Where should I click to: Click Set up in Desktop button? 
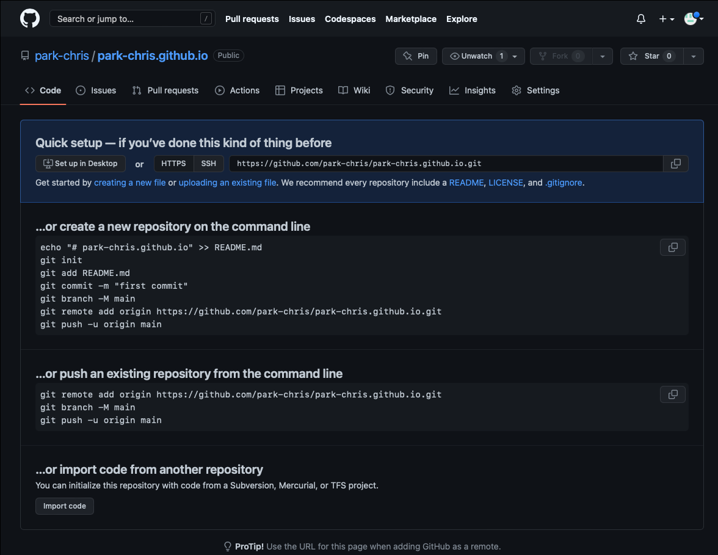[81, 164]
